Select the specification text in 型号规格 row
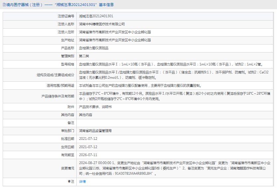The width and height of the screenshot is (277, 188). [171, 64]
